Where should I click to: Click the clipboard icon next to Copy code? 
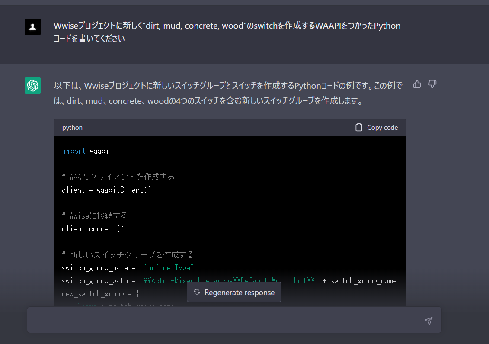359,127
